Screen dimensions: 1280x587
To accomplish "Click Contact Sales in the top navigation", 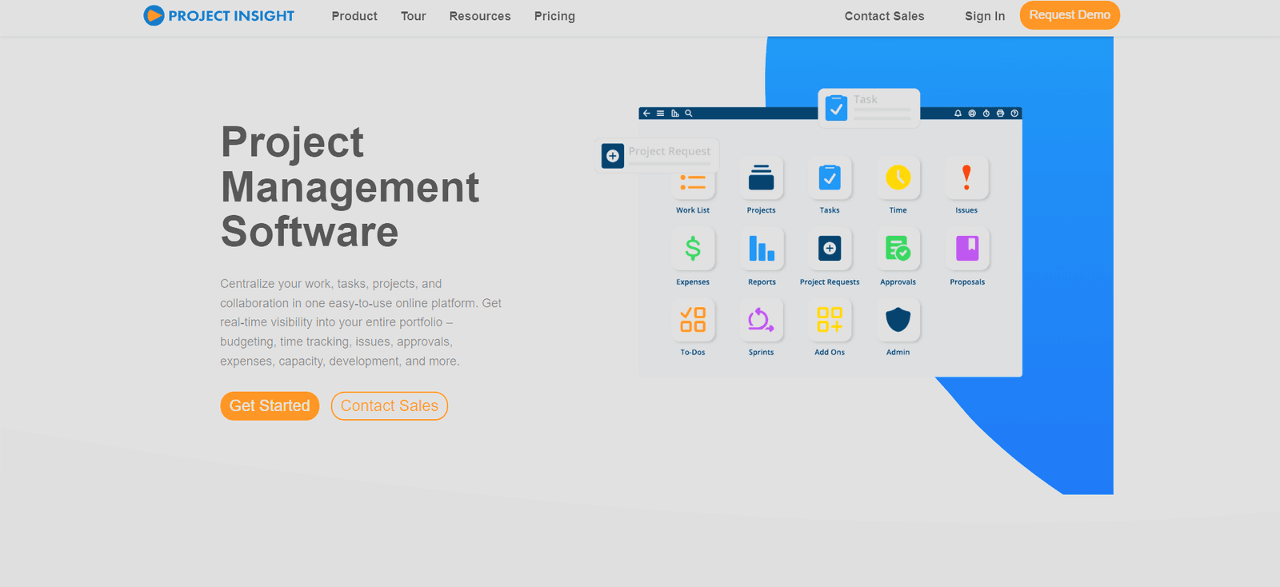I will coord(884,16).
